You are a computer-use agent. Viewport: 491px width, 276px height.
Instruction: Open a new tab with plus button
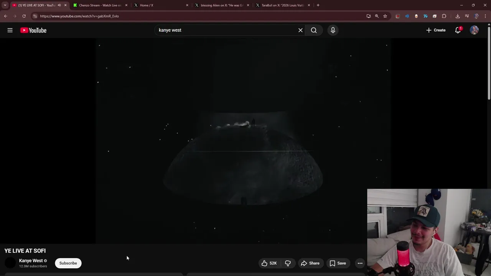click(x=318, y=5)
